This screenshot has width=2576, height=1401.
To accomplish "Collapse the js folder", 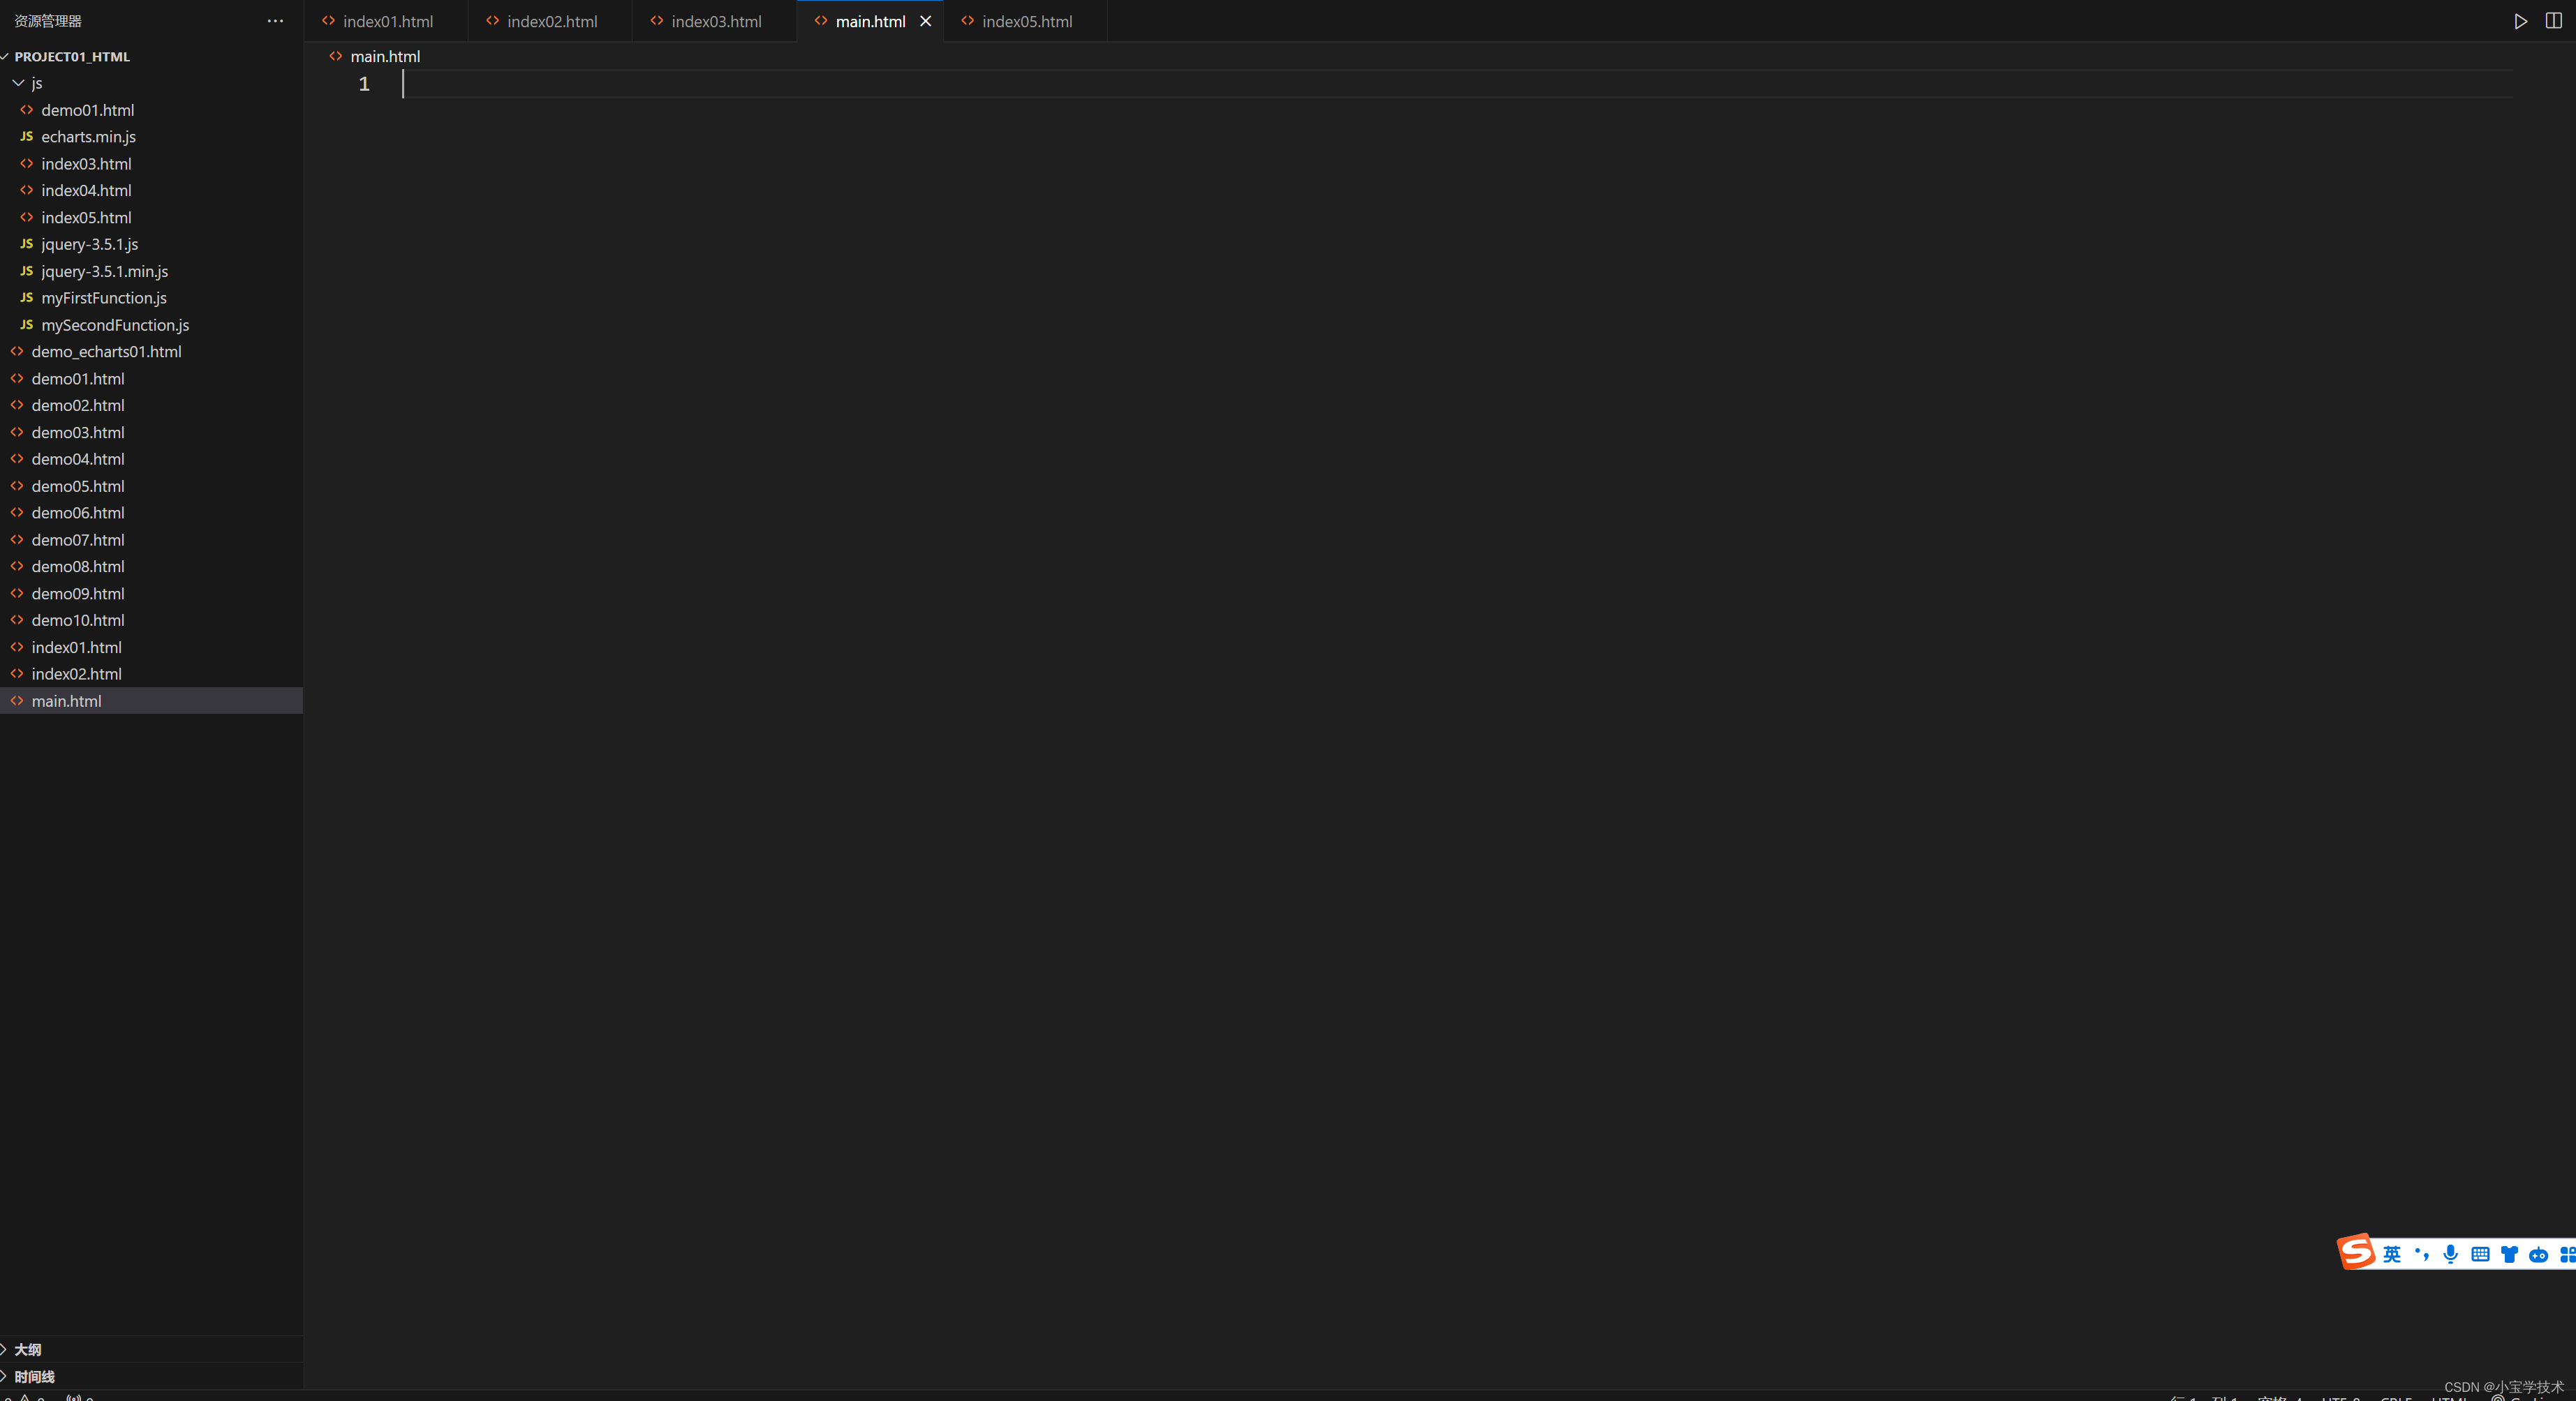I will click(19, 83).
